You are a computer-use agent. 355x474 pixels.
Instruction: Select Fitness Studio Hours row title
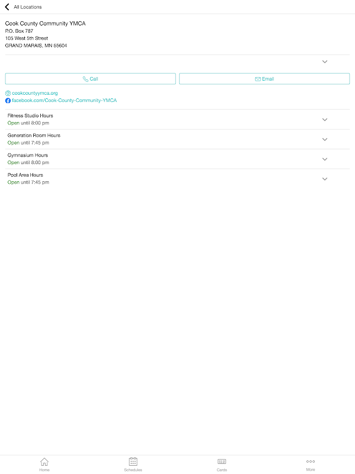(x=30, y=116)
